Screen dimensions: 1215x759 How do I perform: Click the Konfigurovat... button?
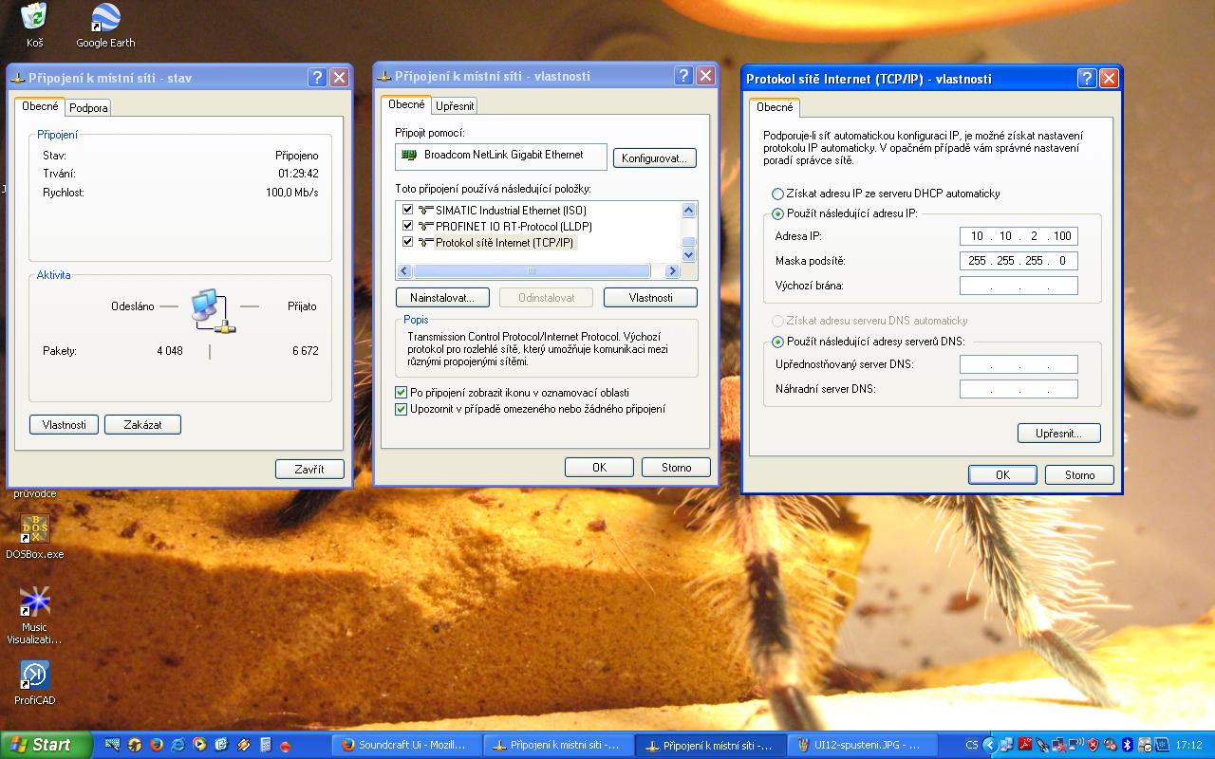point(655,158)
